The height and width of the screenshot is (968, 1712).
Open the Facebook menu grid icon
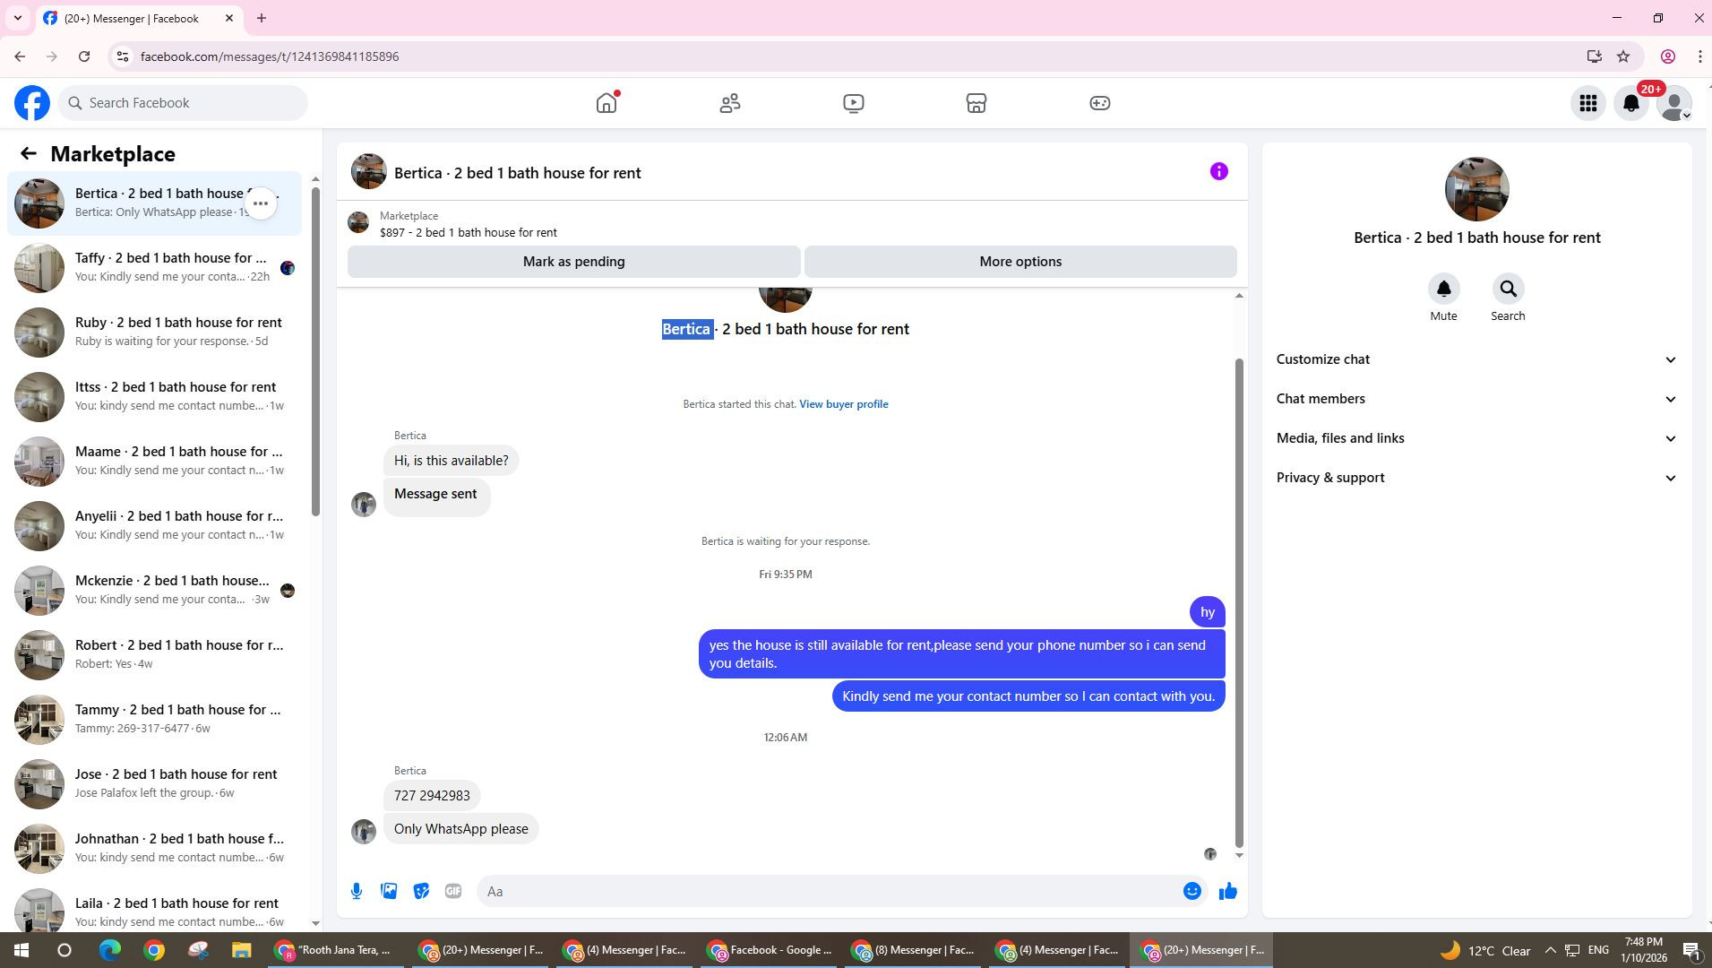pyautogui.click(x=1588, y=103)
